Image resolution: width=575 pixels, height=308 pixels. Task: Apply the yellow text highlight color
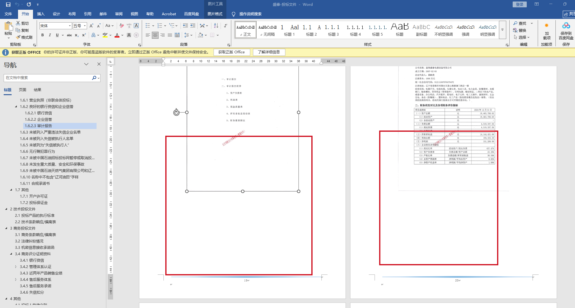[x=105, y=35]
